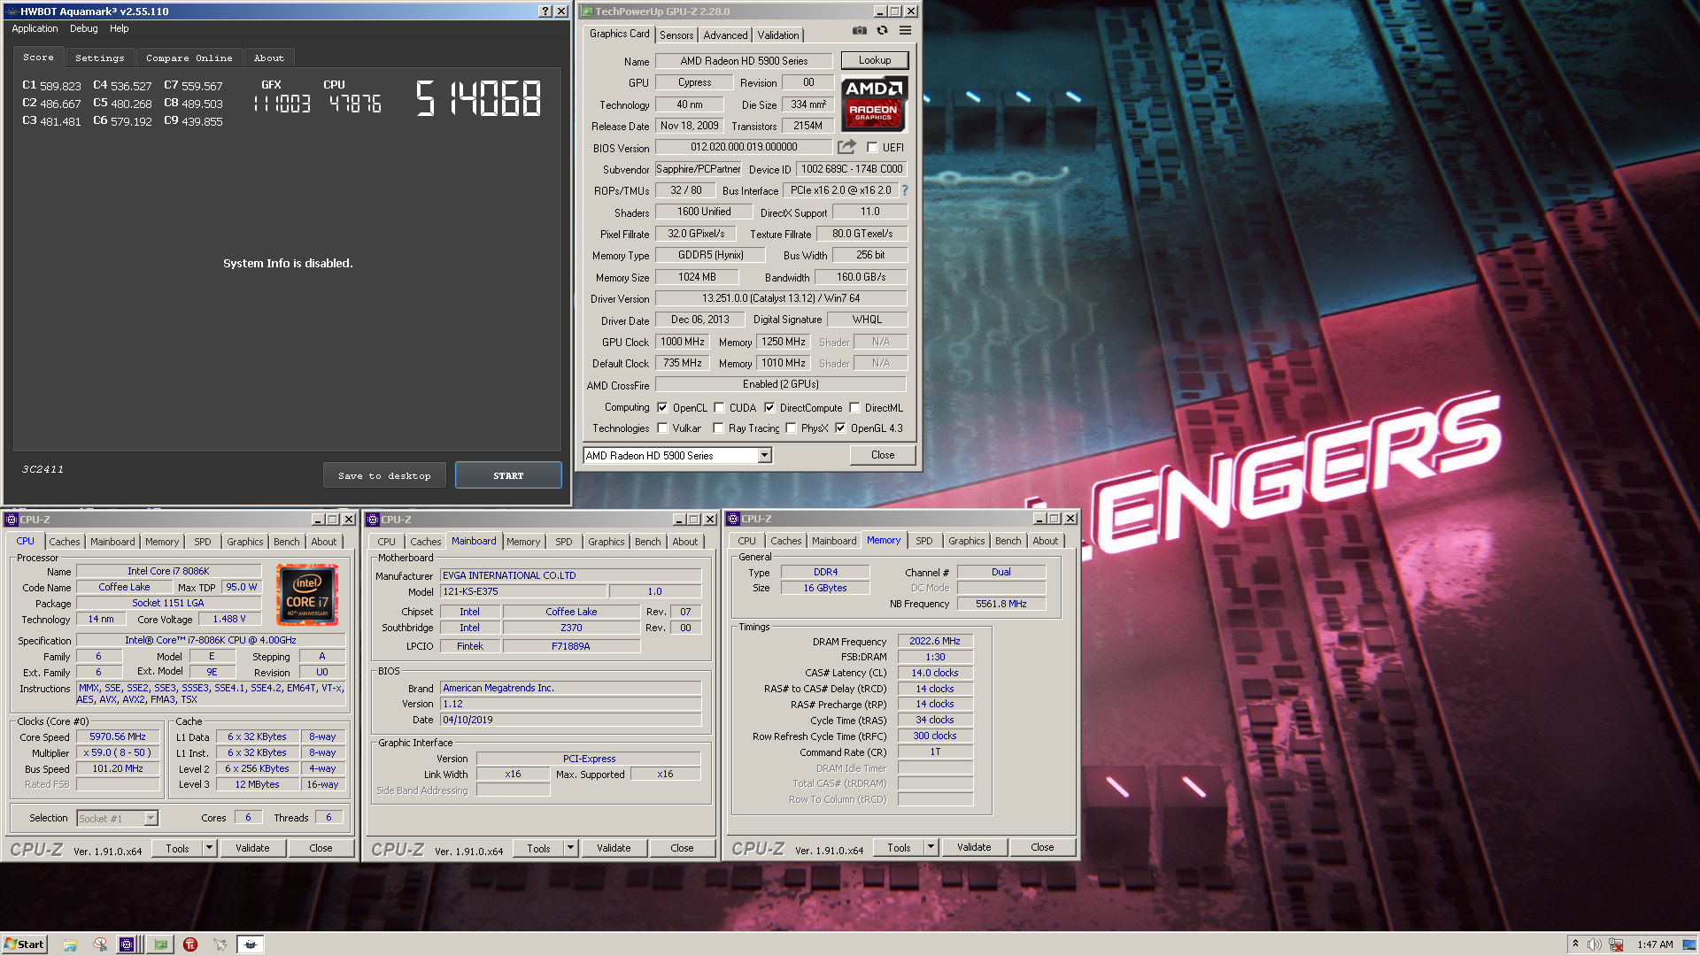Switch to Aquamark Compare Online tab

pos(189,58)
